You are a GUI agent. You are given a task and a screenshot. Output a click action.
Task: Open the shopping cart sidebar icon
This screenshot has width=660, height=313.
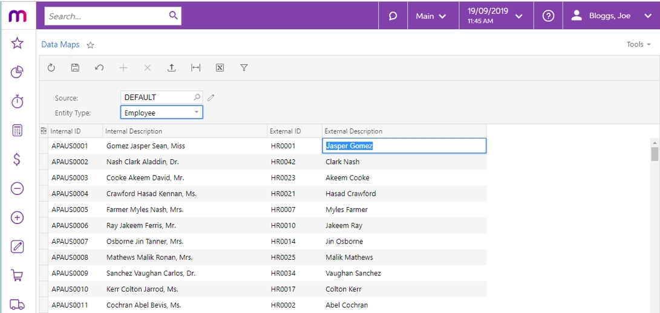pos(17,275)
